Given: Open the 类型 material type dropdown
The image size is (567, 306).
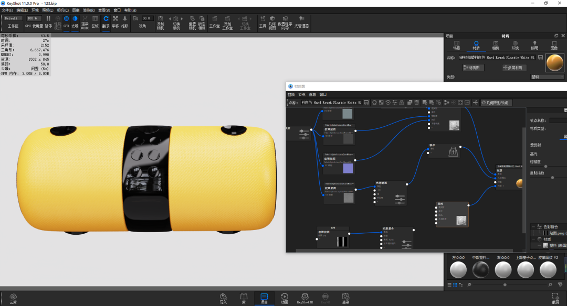Looking at the screenshot, I should (x=547, y=77).
